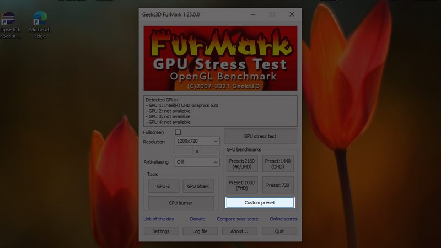Start the GPU stress test
This screenshot has height=248, width=441.
click(x=260, y=136)
